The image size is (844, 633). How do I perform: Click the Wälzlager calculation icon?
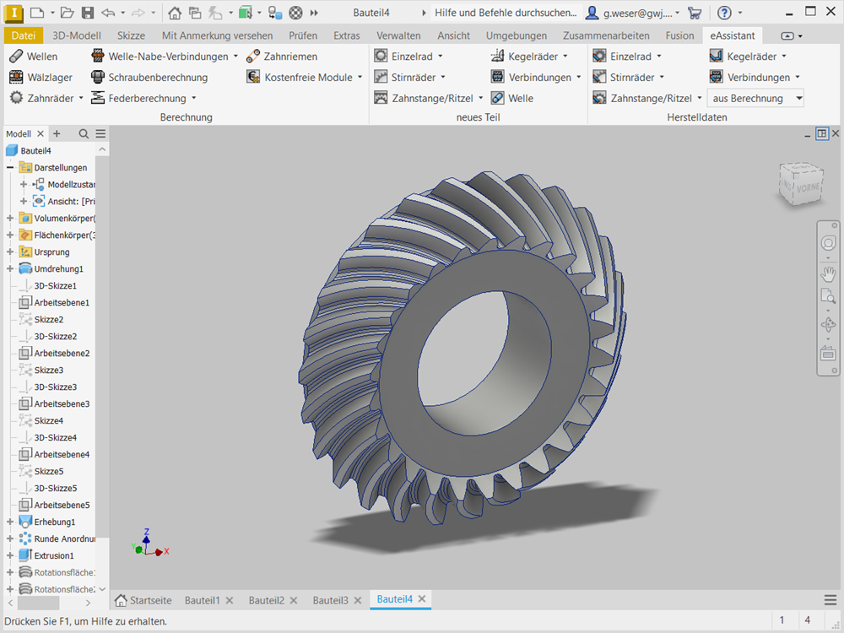click(x=17, y=78)
